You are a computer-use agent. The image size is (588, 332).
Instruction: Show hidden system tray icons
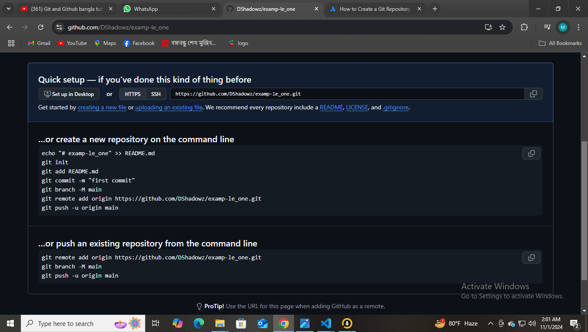490,323
